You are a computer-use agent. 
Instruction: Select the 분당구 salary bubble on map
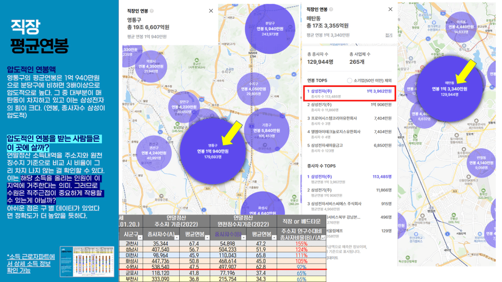click(x=270, y=28)
